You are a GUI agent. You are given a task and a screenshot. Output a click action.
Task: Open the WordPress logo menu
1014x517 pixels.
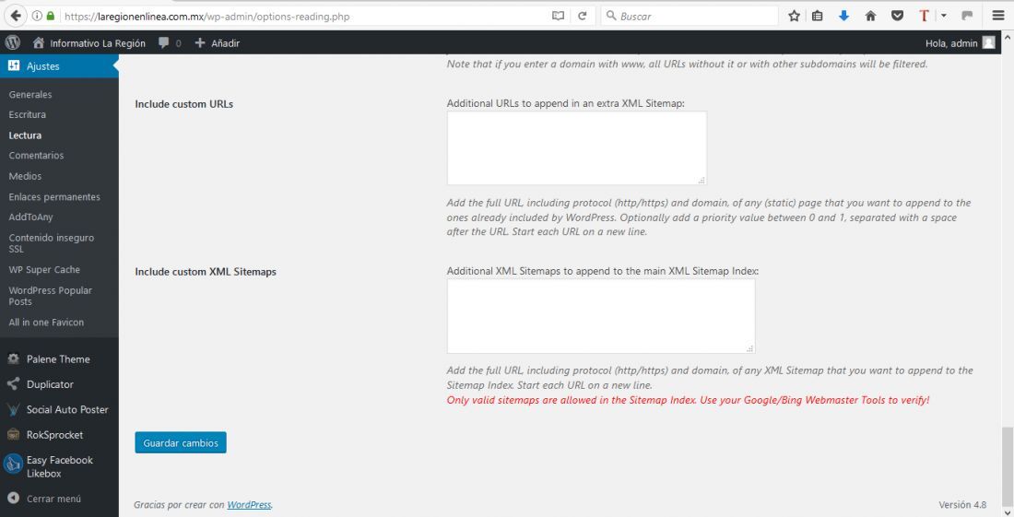click(13, 42)
